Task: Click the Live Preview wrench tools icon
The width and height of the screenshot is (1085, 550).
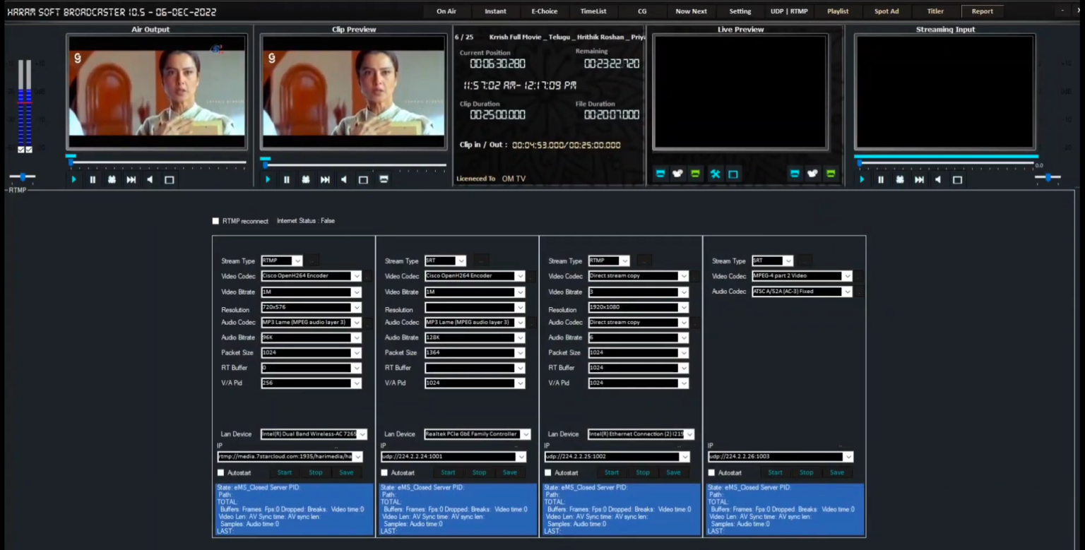Action: (x=715, y=174)
